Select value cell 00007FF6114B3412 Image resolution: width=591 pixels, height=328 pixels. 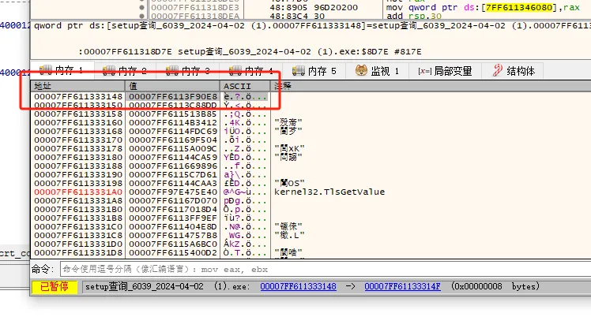[x=173, y=123]
